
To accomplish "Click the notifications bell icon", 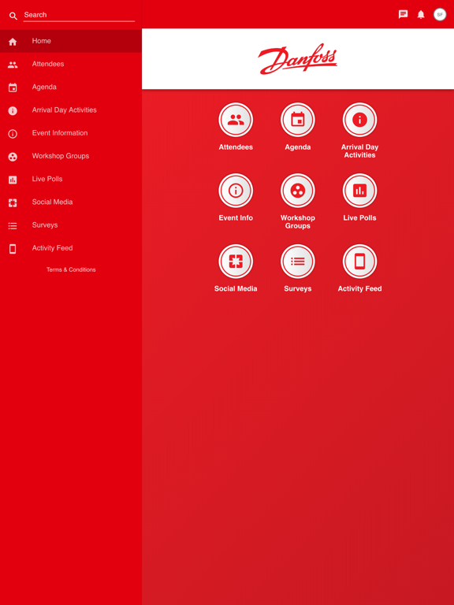I will pos(421,15).
